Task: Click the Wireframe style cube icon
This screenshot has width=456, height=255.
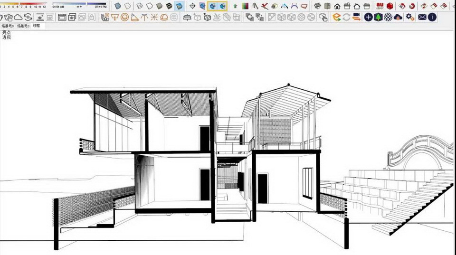Action: click(x=139, y=6)
